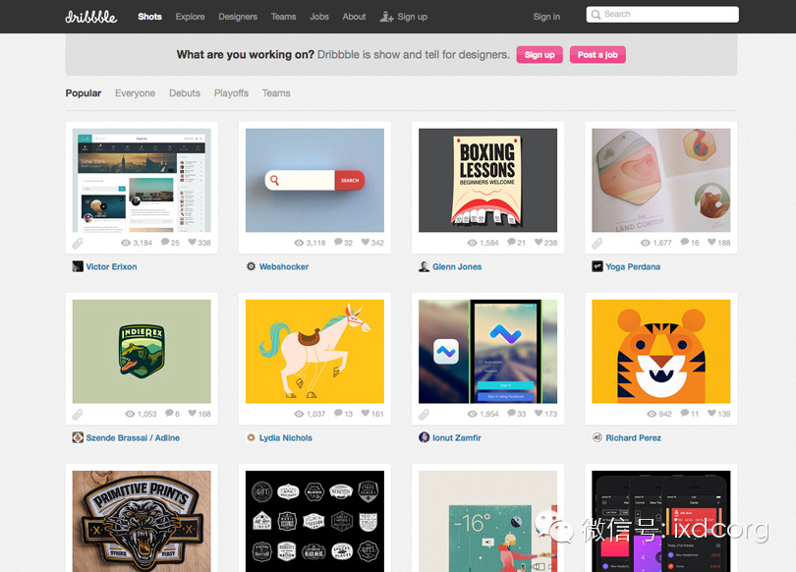Click the heart icon under Webshocker's search shot

(365, 243)
